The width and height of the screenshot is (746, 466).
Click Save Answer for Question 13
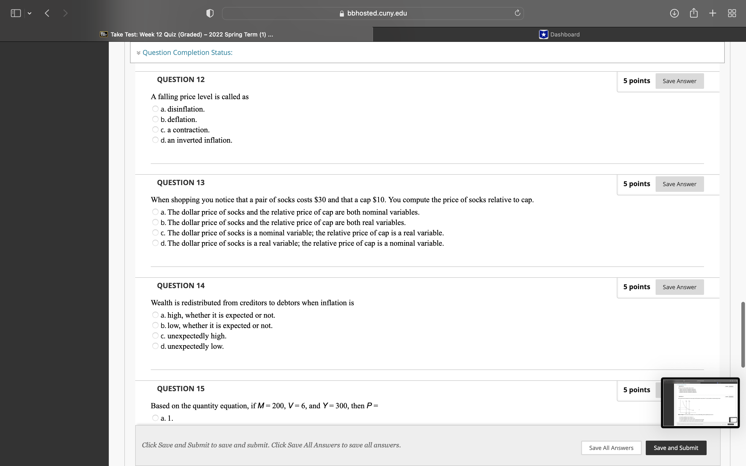click(679, 184)
